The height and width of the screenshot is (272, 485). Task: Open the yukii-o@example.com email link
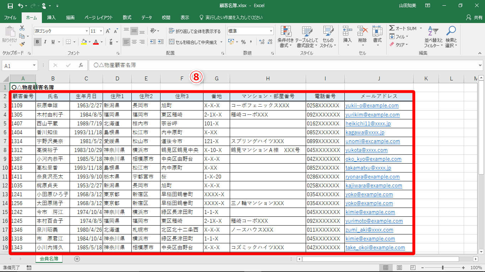pyautogui.click(x=372, y=106)
